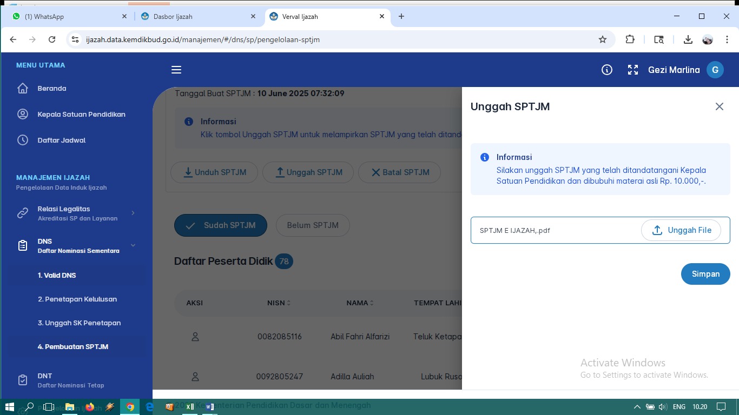
Task: Click the hamburger menu icon
Action: (x=176, y=70)
